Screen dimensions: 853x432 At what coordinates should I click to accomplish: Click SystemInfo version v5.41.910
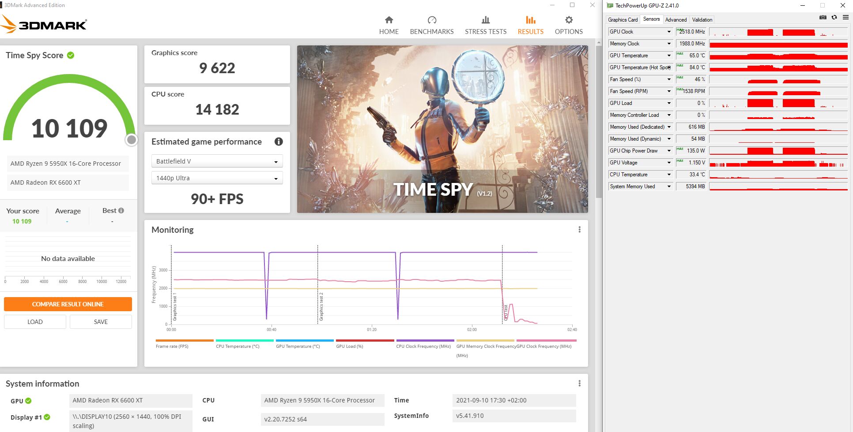(x=514, y=416)
